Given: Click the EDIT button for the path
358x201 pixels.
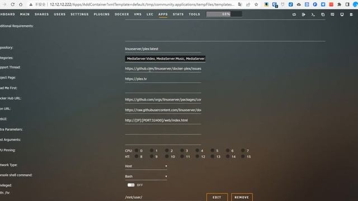Looking at the screenshot, I should click(217, 197).
